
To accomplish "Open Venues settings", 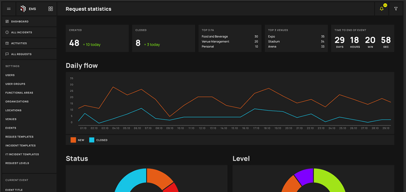I will click(11, 119).
